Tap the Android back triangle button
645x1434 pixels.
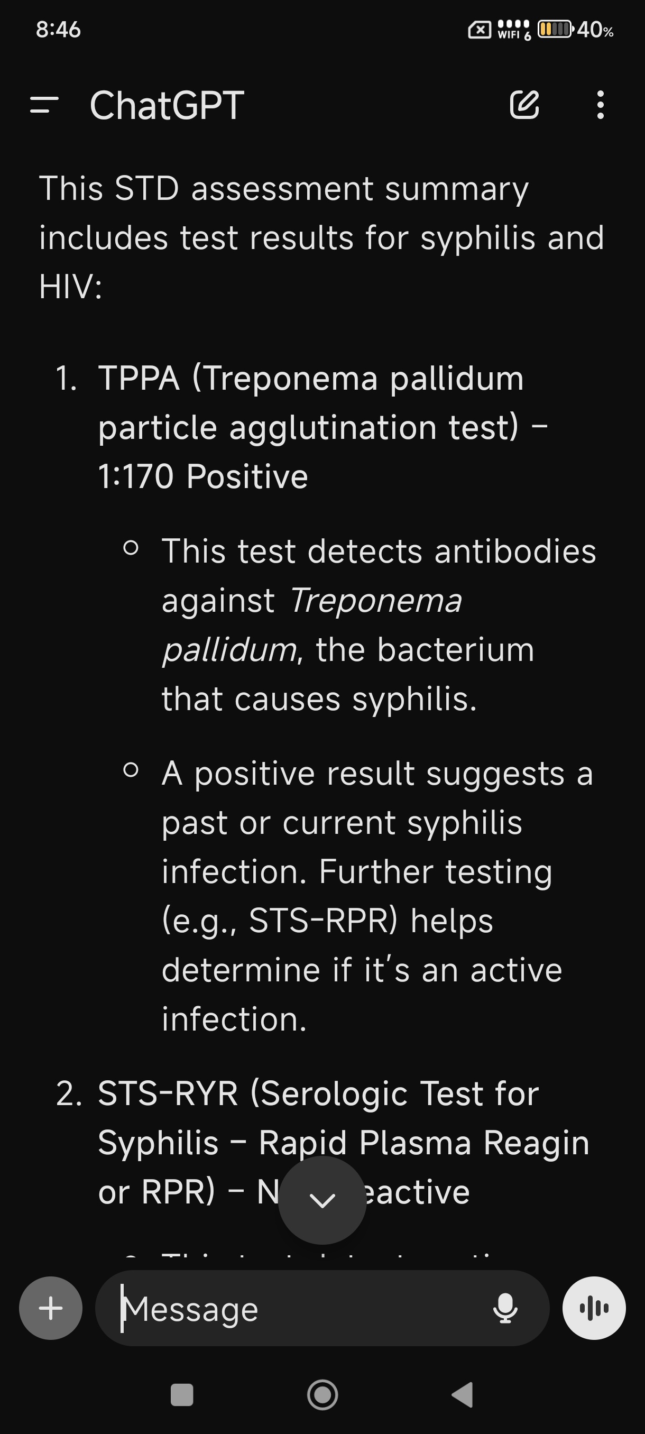point(463,1395)
